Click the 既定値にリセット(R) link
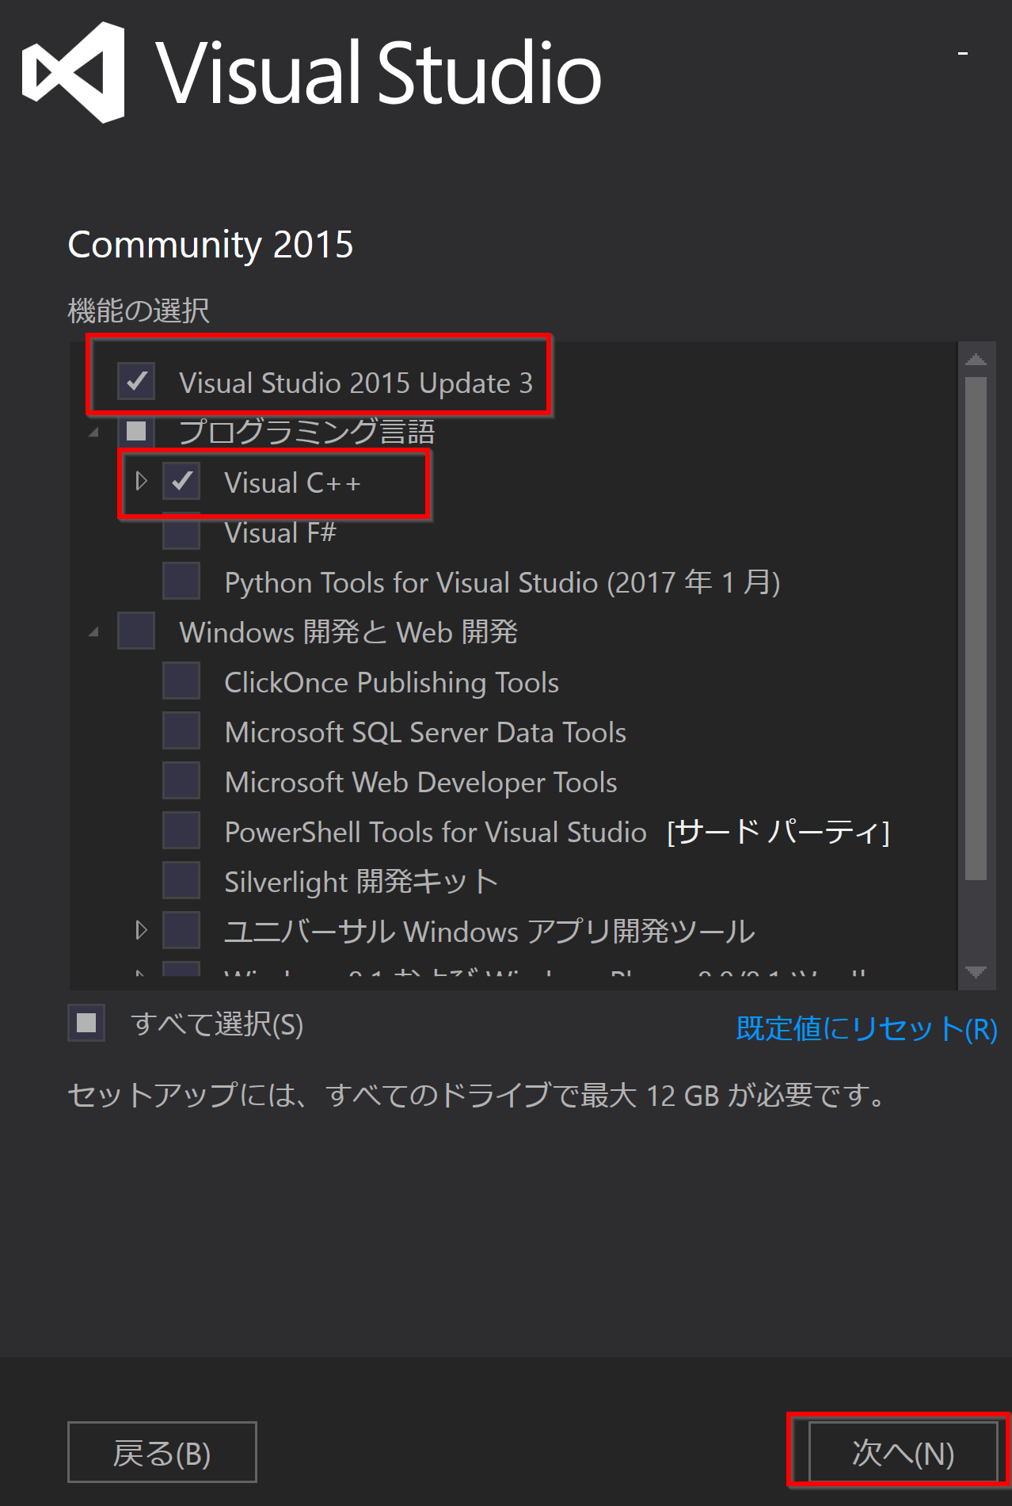Screen dimensions: 1012x1506 click(x=866, y=1028)
